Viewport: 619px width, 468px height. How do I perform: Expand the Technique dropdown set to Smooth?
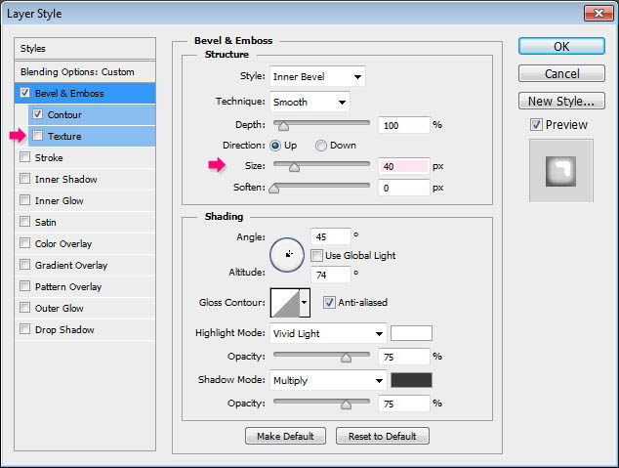tap(310, 102)
